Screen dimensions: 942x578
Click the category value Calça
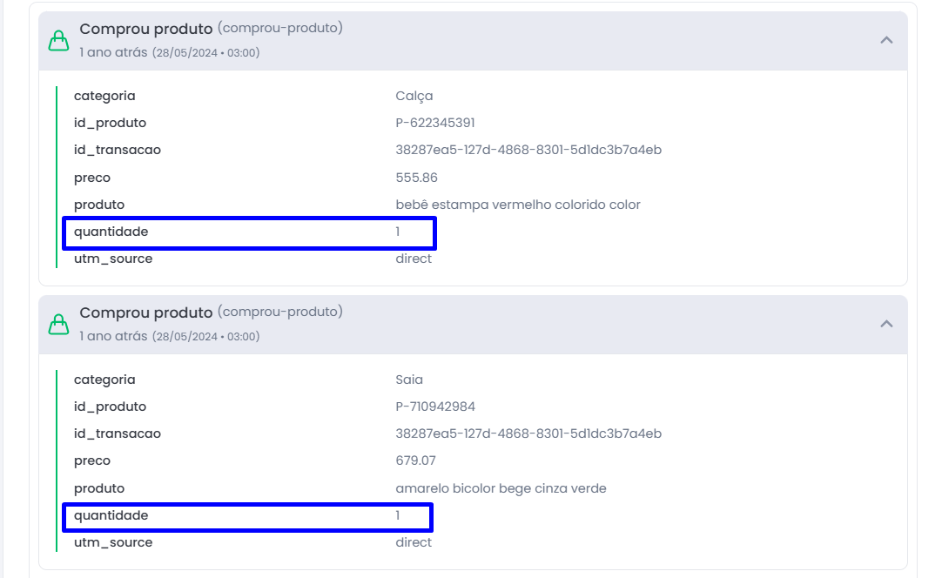[414, 96]
